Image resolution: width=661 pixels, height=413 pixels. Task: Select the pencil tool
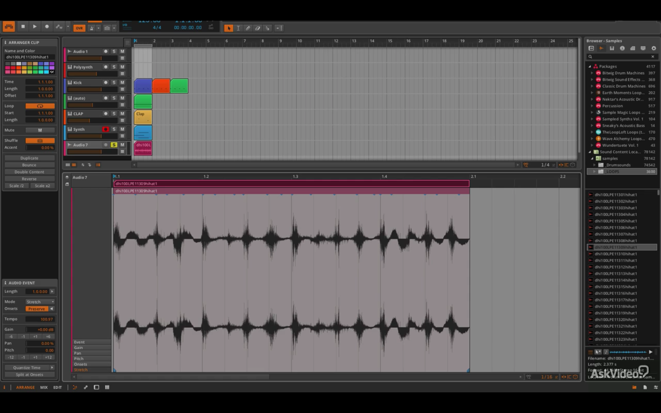pyautogui.click(x=248, y=28)
